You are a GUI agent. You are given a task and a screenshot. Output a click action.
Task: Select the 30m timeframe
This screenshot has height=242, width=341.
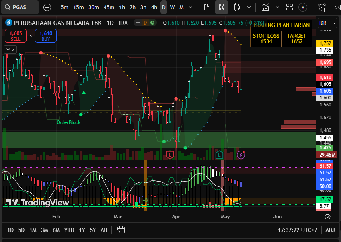[94, 8]
